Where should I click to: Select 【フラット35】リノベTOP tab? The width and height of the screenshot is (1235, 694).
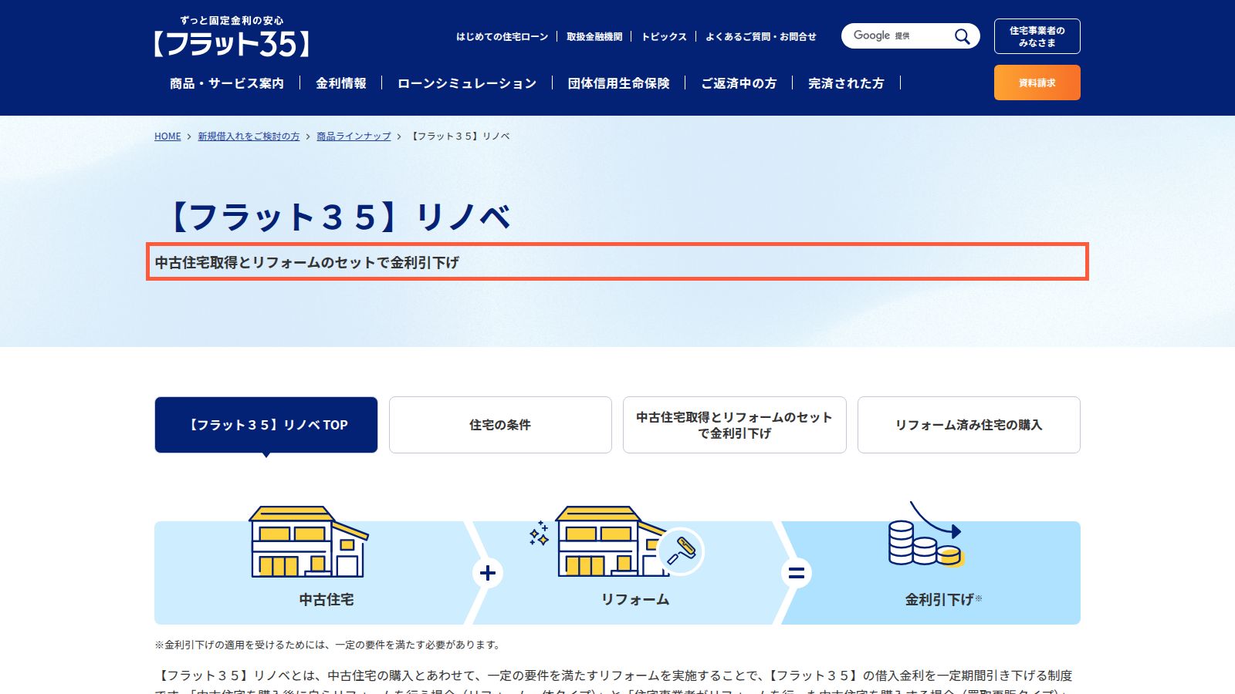pyautogui.click(x=266, y=425)
